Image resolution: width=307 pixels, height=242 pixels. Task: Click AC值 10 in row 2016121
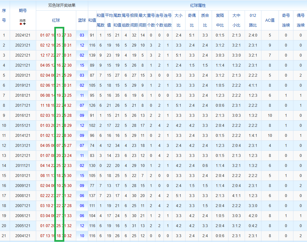(x=270, y=115)
